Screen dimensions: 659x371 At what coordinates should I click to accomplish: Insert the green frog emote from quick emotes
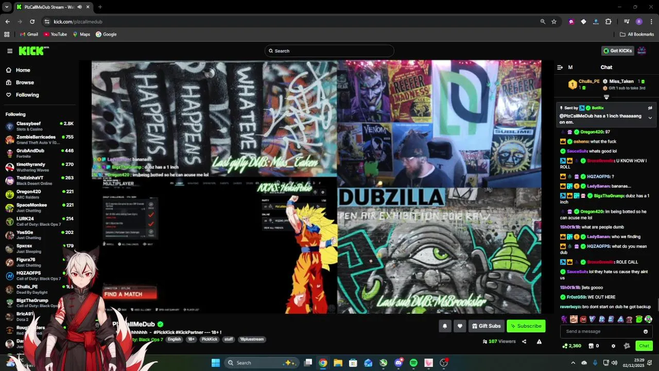tap(638, 319)
